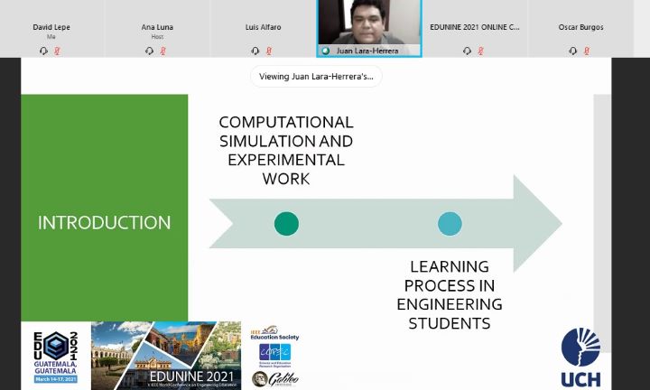Select David Lepe's participant tile
Image resolution: width=650 pixels, height=390 pixels.
51,27
